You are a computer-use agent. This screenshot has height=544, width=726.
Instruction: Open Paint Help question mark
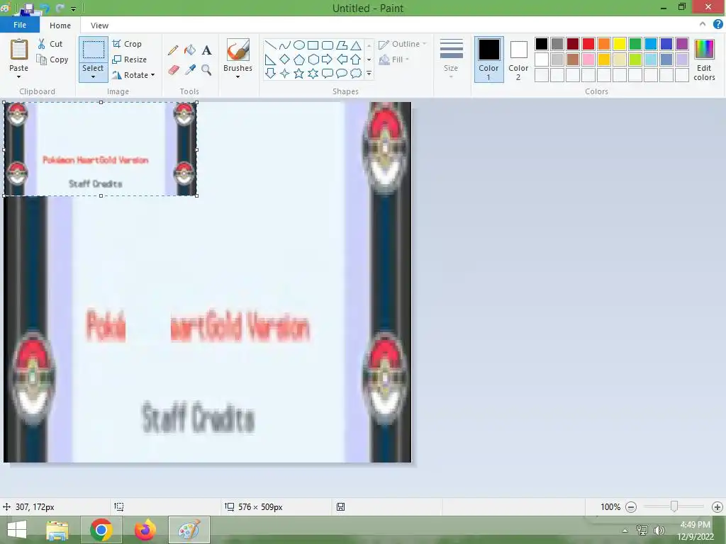coord(717,24)
